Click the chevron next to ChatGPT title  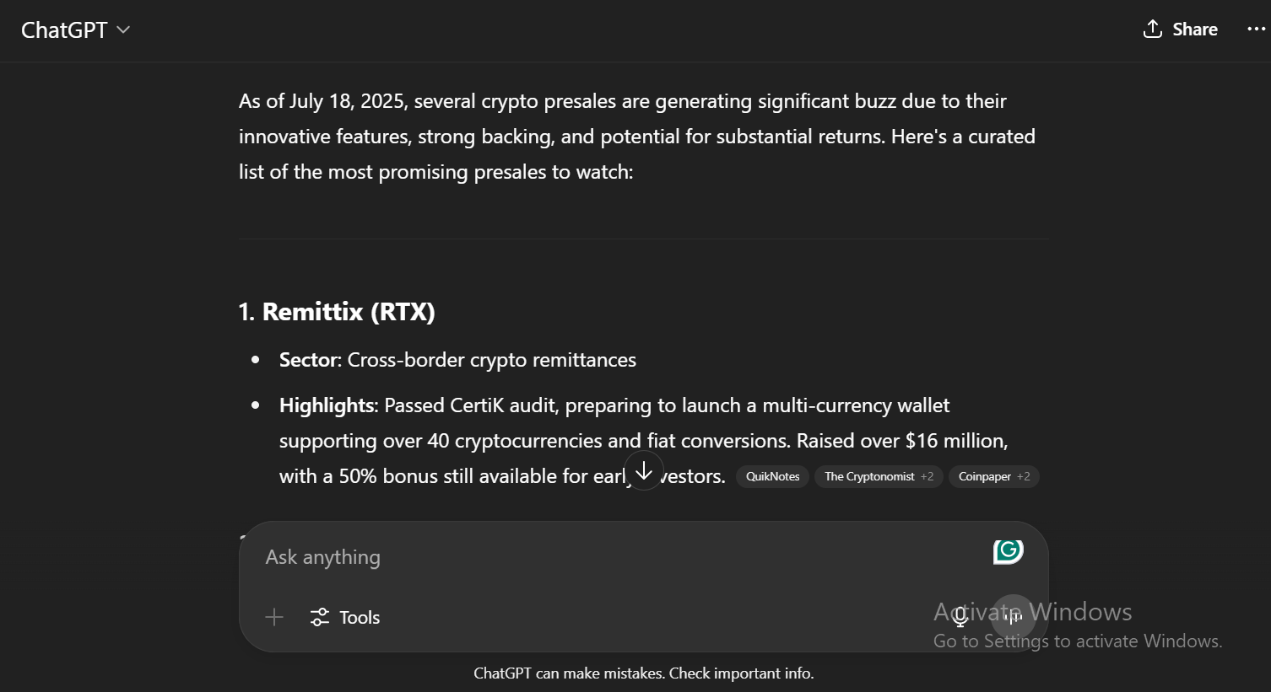point(123,30)
